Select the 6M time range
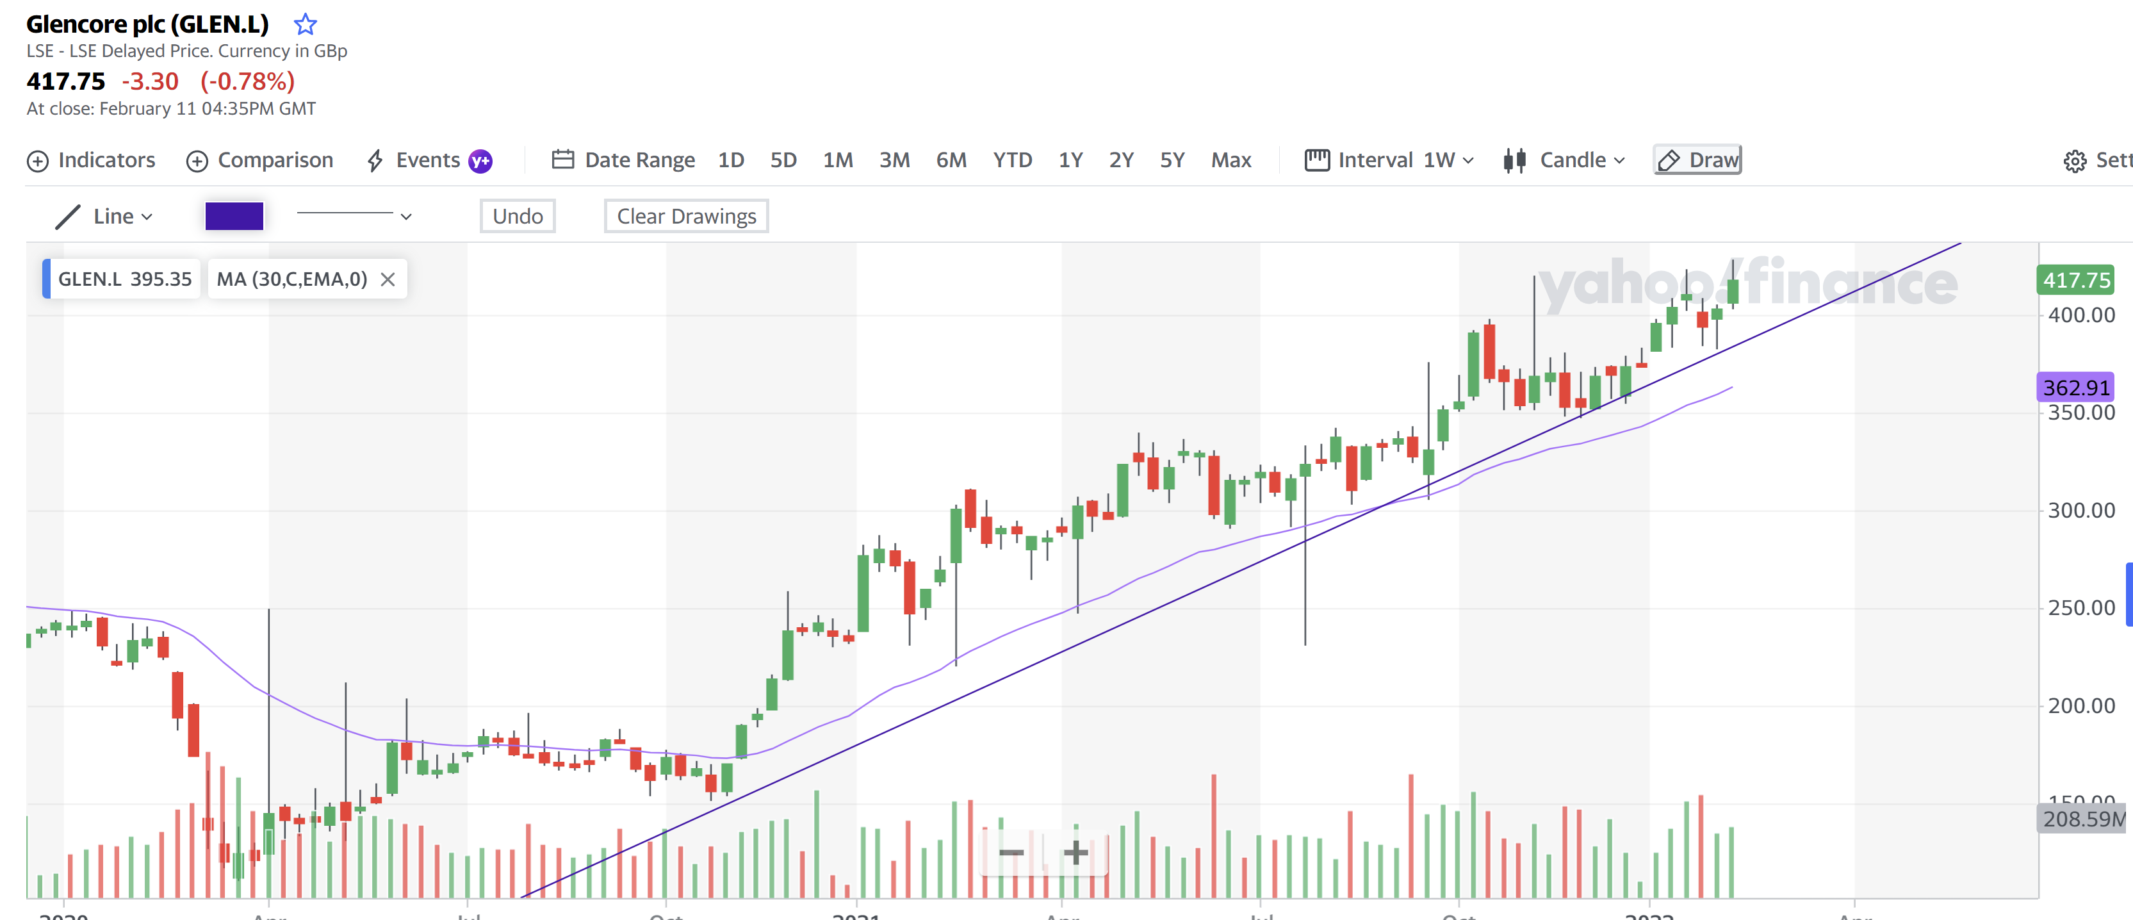Image resolution: width=2133 pixels, height=920 pixels. (951, 160)
